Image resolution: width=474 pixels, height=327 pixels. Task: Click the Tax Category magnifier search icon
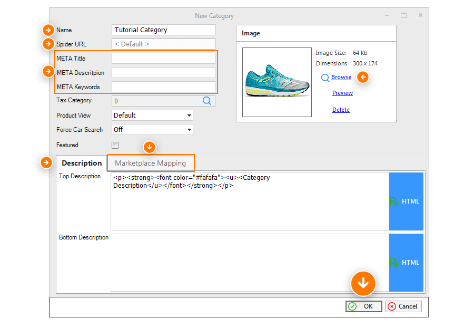point(207,101)
